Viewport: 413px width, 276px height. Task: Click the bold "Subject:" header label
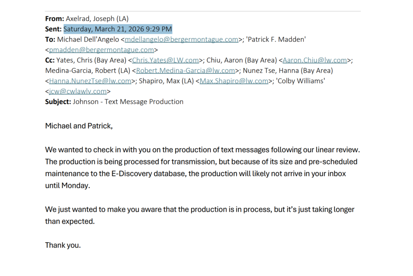(x=58, y=102)
